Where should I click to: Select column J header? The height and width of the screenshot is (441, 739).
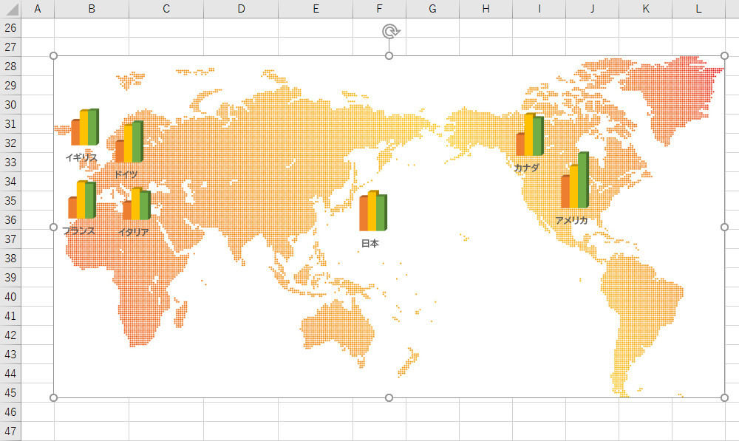tap(593, 9)
